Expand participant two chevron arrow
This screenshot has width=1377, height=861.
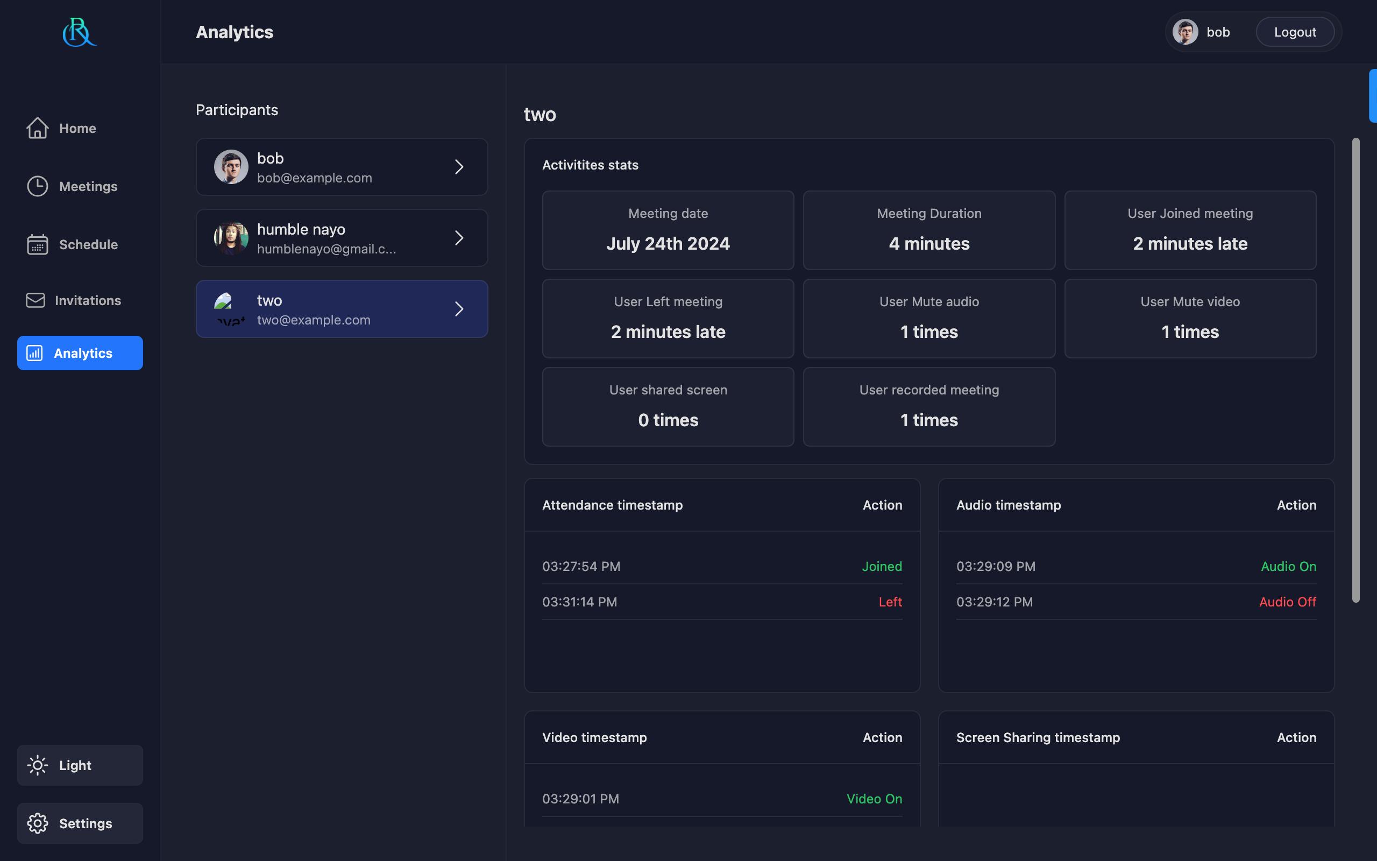pyautogui.click(x=459, y=309)
